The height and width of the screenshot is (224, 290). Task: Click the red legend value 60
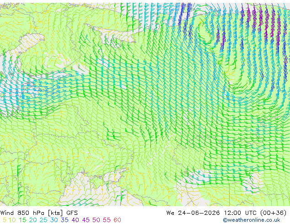click(x=117, y=220)
